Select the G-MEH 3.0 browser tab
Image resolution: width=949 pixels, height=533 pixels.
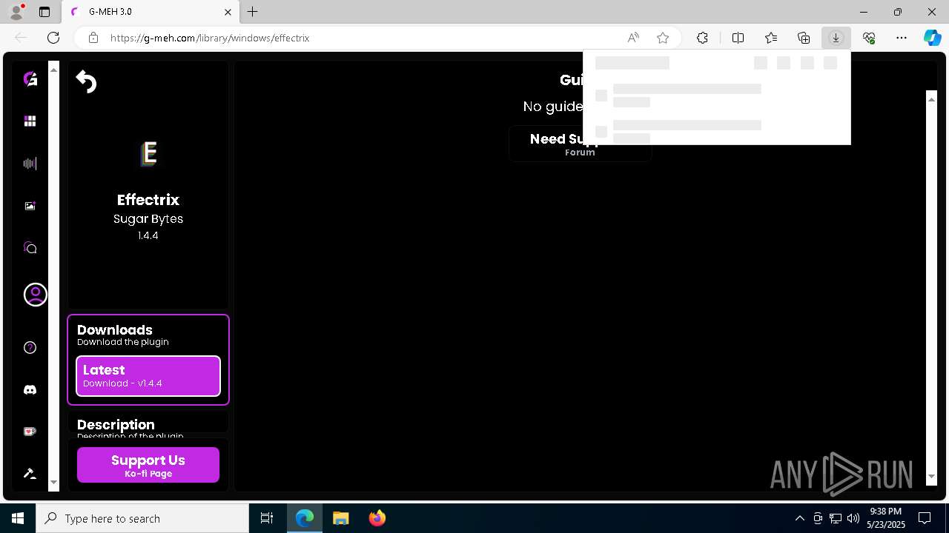(x=149, y=12)
